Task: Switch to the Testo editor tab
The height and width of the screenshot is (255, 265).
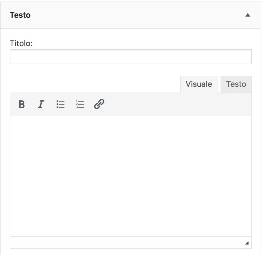Action: tap(236, 84)
